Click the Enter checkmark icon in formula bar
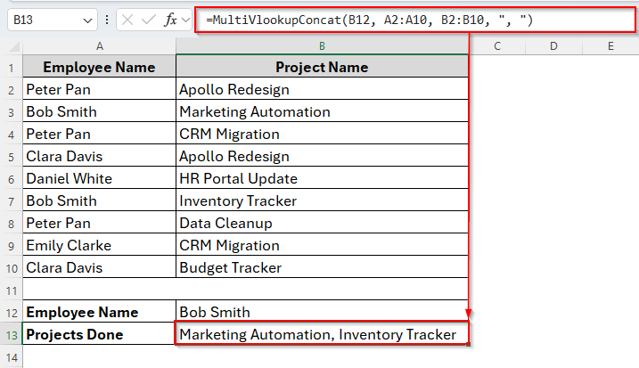This screenshot has height=368, width=639. 149,20
